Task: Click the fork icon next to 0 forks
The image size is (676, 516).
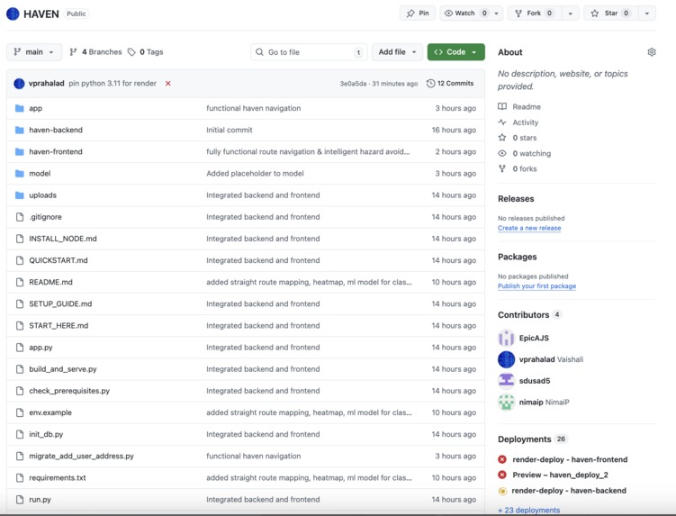Action: click(502, 168)
